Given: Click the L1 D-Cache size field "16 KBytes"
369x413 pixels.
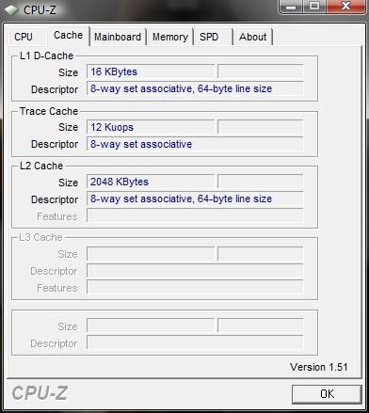Looking at the screenshot, I should [x=151, y=71].
